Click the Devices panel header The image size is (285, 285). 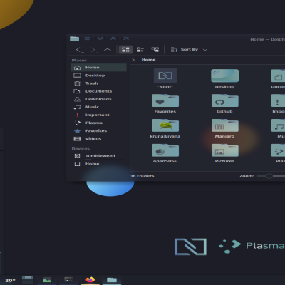click(81, 149)
